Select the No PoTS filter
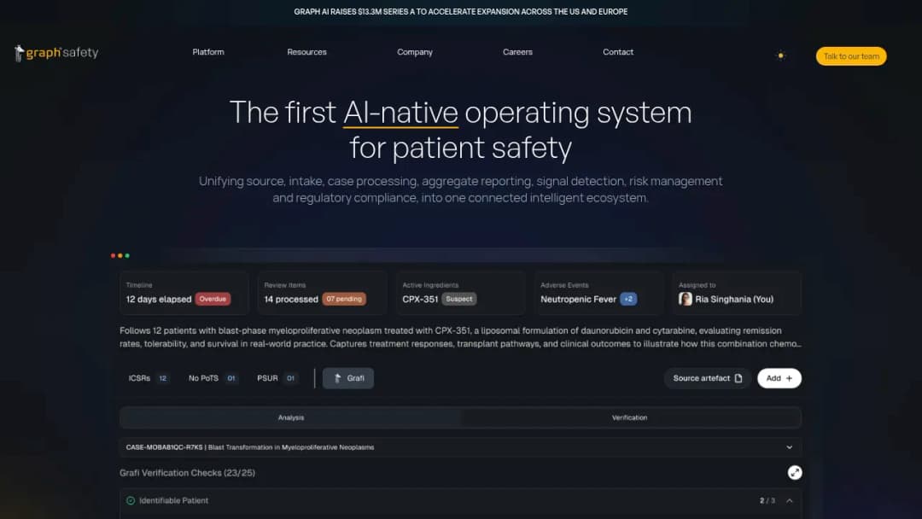922x519 pixels. 213,378
